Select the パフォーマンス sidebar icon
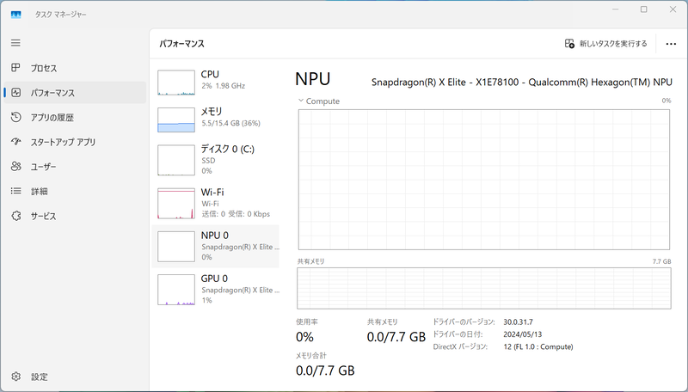The height and width of the screenshot is (392, 688). (x=15, y=93)
